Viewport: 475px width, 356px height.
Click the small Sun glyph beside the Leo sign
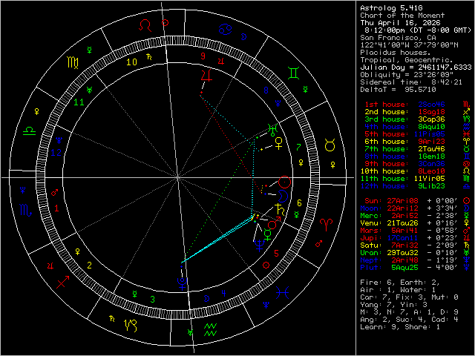(x=165, y=23)
